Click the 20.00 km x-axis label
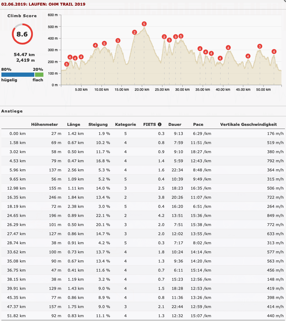The width and height of the screenshot is (286, 321). (x=142, y=89)
